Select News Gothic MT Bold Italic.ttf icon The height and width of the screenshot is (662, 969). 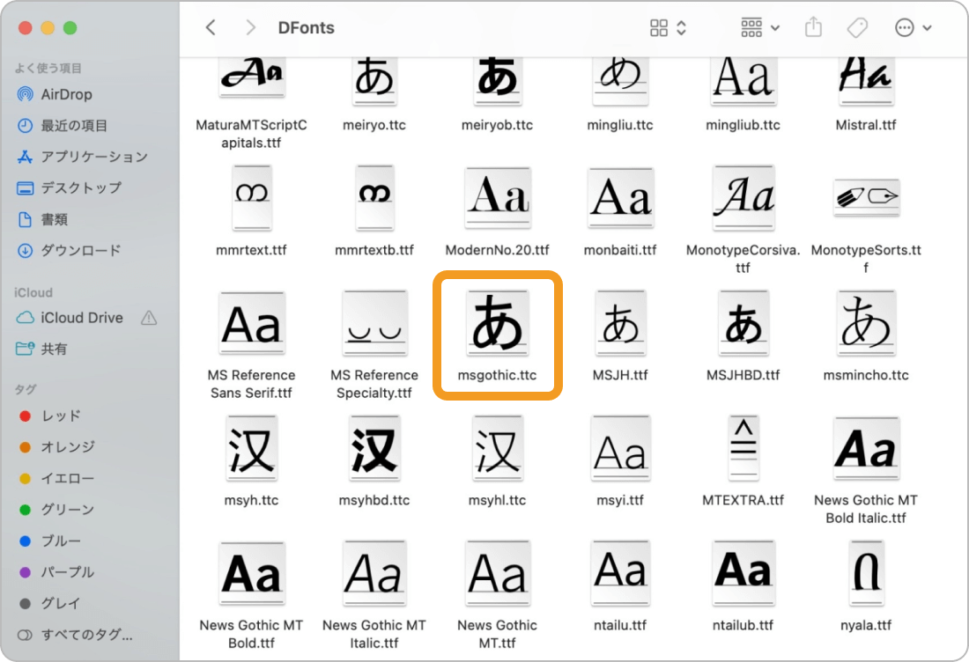click(x=866, y=448)
